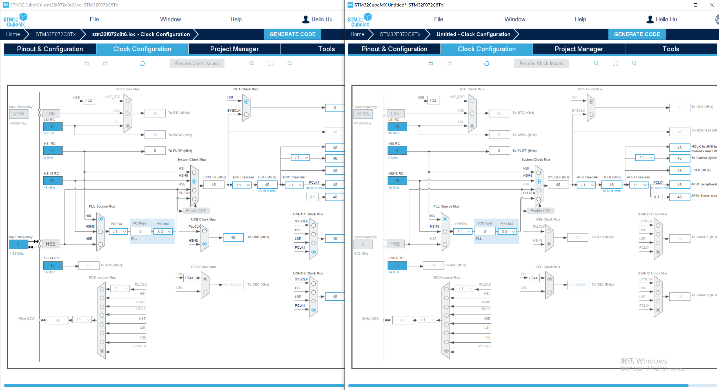Open APB1 Prescaler dropdown in right window
719x390 pixels.
pos(640,185)
